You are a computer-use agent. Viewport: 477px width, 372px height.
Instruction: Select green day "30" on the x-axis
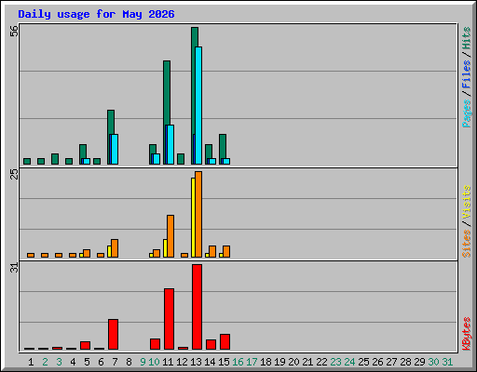pyautogui.click(x=433, y=362)
